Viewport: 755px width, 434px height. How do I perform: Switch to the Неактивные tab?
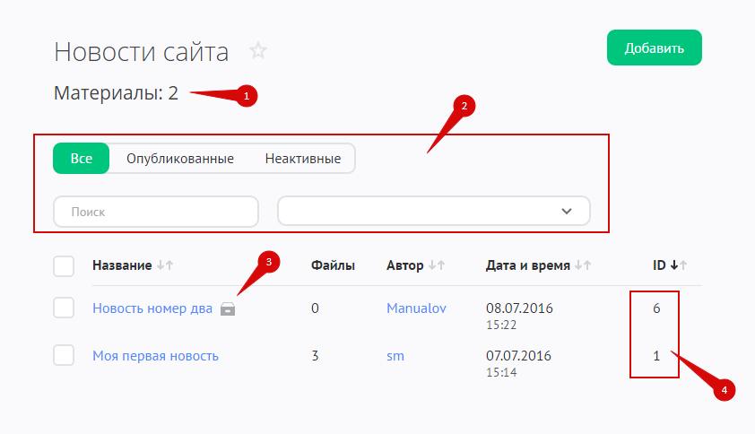point(302,159)
